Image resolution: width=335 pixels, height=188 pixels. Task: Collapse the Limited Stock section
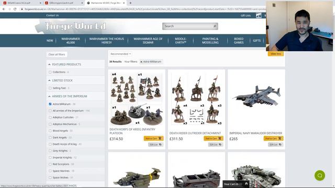[x=49, y=80]
